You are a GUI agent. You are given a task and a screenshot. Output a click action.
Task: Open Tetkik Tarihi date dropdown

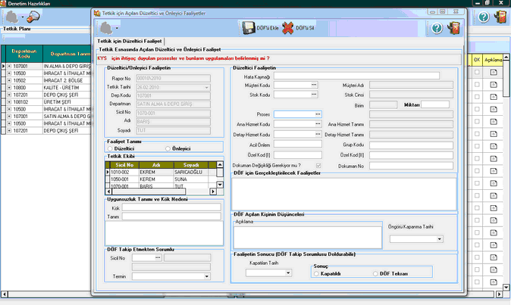point(207,88)
